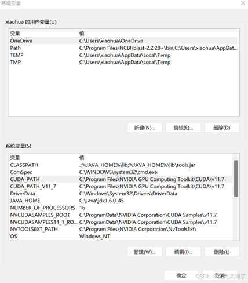Click the C:\Users\xiaohua\OneDrive value
The width and height of the screenshot is (248, 283).
111,41
